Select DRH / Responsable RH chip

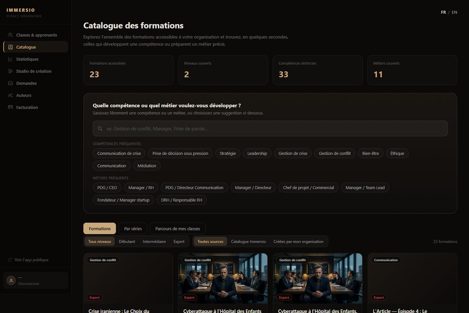coord(182,200)
